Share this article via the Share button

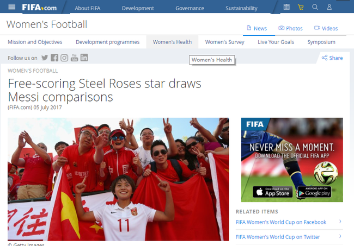click(332, 58)
